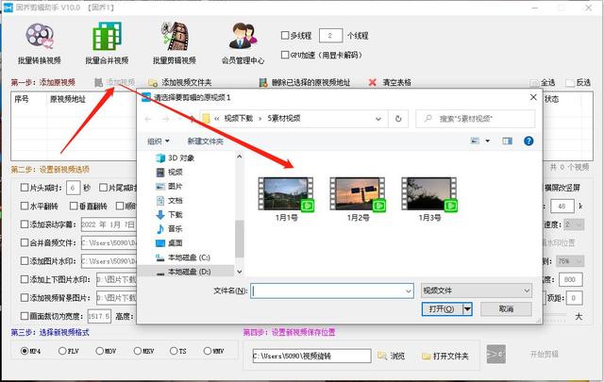Image resolution: width=604 pixels, height=382 pixels.
Task: Check the 全选 checkbox
Action: point(534,83)
